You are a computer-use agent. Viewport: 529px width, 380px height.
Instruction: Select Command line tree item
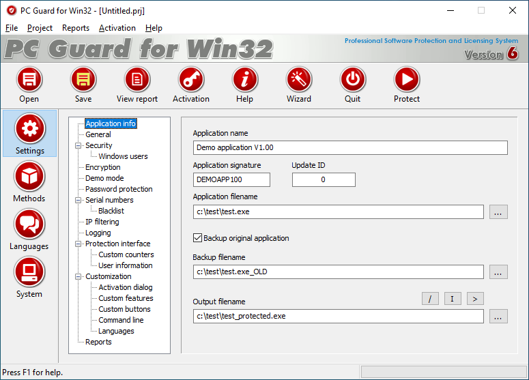coord(121,320)
